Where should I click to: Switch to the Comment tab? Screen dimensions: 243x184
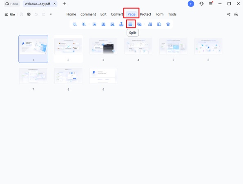88,14
